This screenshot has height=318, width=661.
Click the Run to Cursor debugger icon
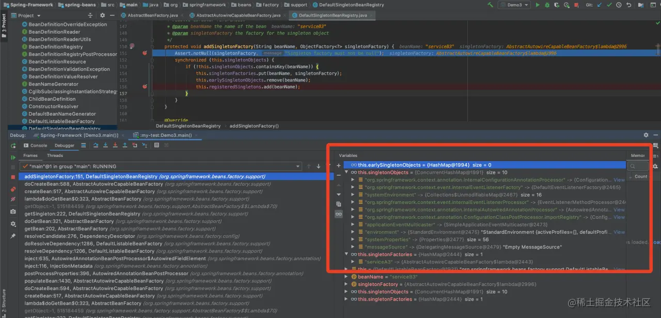pyautogui.click(x=145, y=146)
